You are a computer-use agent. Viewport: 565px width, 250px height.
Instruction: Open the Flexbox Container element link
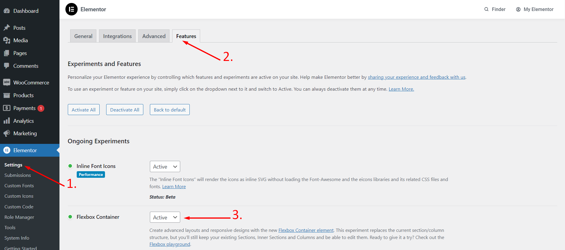pos(306,230)
